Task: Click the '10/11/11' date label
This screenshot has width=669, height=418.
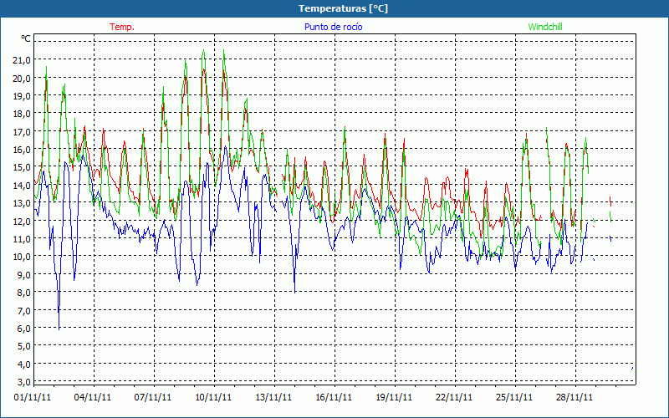Action: [213, 397]
